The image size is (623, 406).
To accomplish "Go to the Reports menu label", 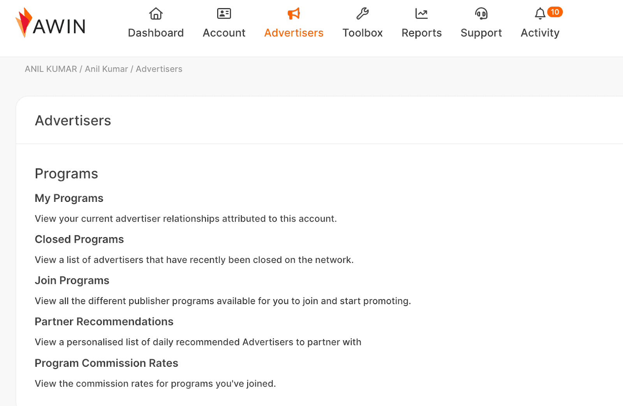I will (x=422, y=33).
